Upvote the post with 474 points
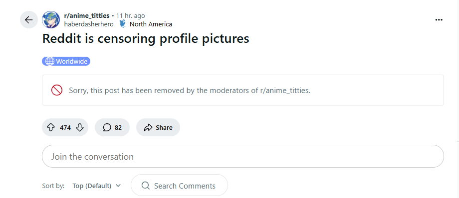 [x=51, y=127]
